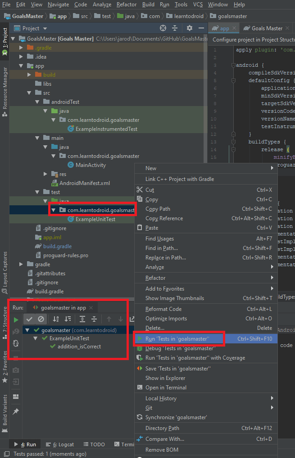Collapse all test results
295x458 pixels.
click(x=94, y=319)
